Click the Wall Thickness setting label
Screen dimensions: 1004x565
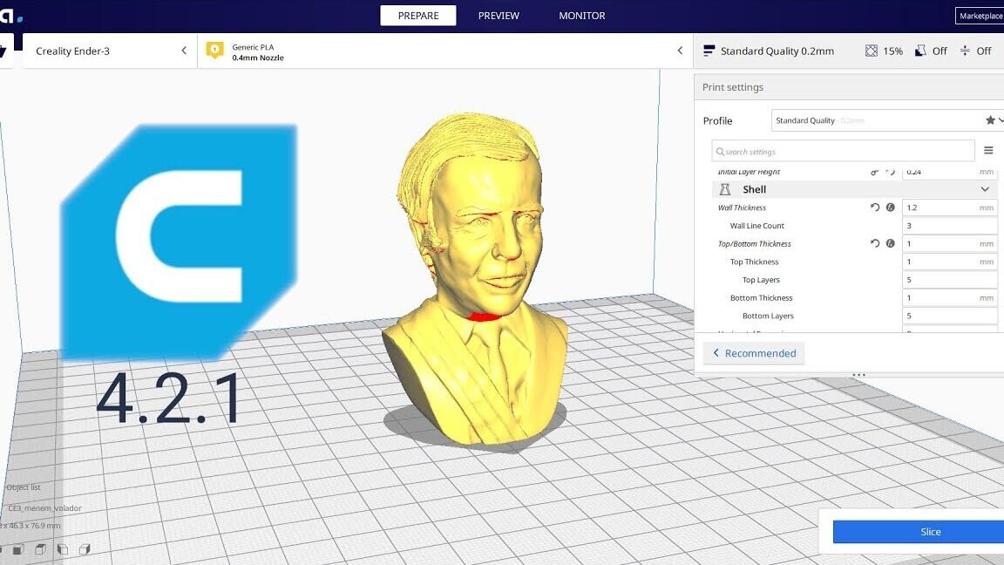point(742,208)
